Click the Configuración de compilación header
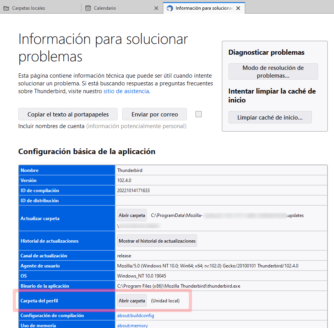 coord(67,316)
